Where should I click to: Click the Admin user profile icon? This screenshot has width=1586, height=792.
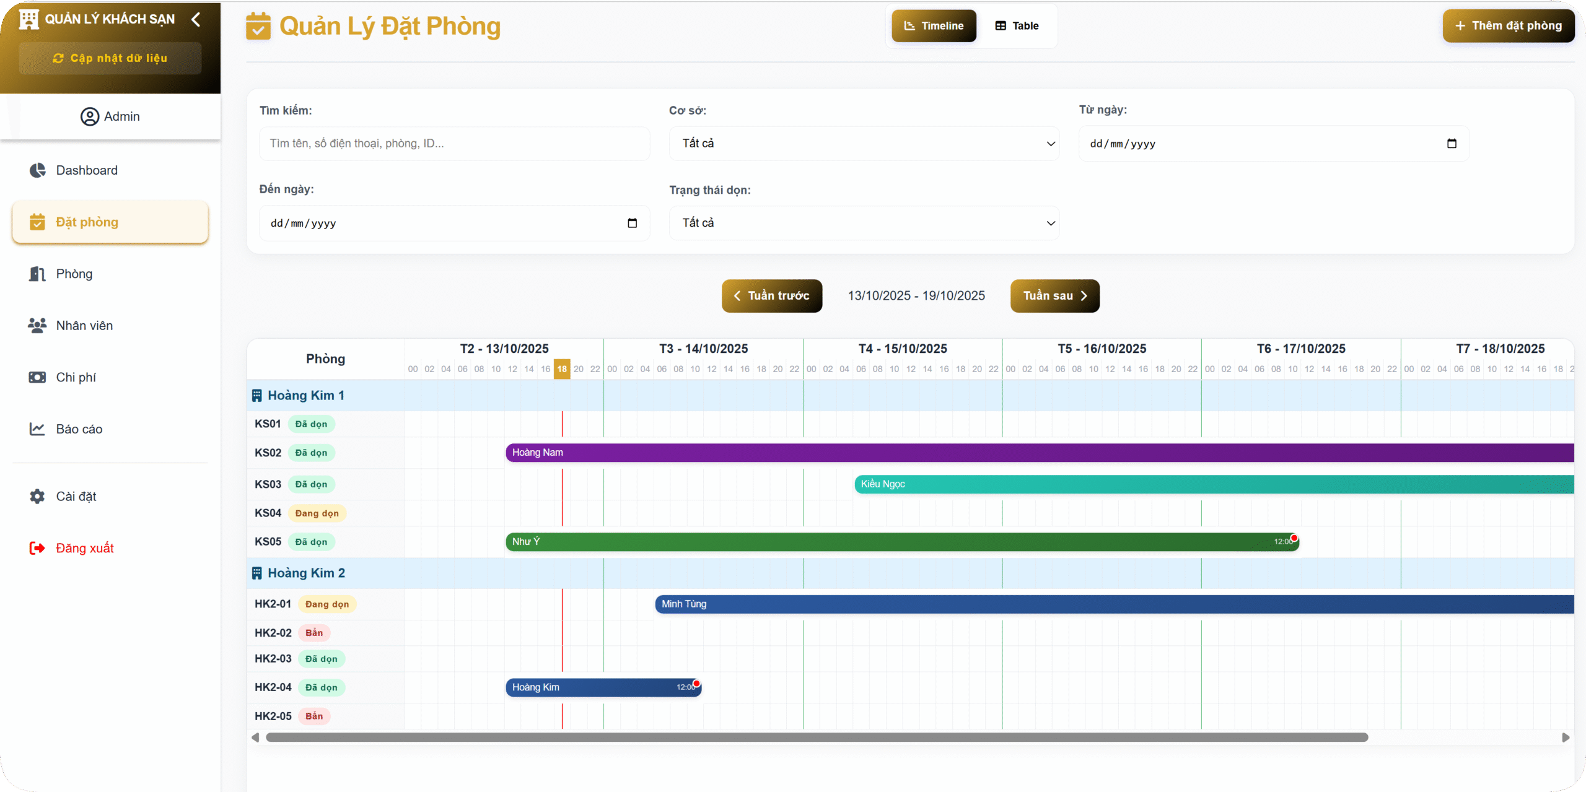90,116
